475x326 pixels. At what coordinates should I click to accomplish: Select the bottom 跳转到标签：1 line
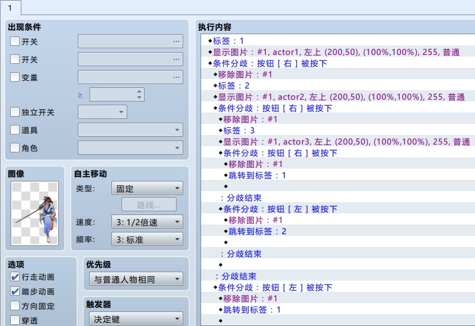point(249,310)
